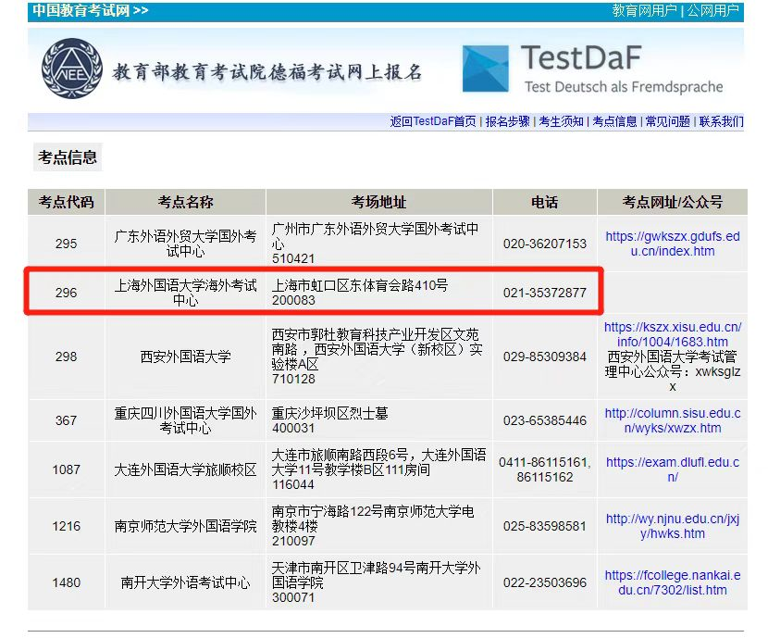Click phone number 029-85309384
The height and width of the screenshot is (638, 768).
(545, 357)
